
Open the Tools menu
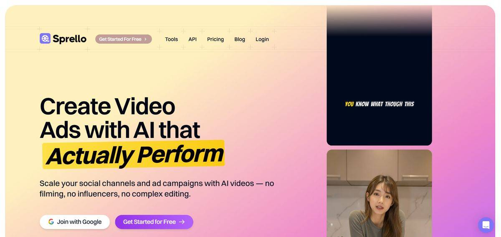pos(172,39)
